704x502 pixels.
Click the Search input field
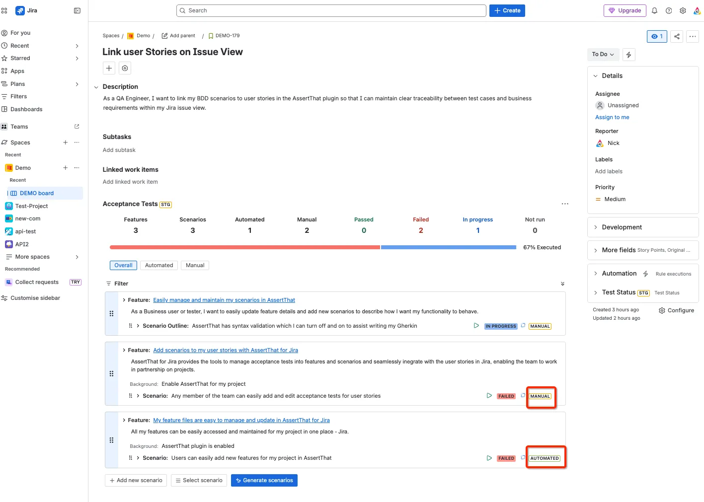point(331,10)
